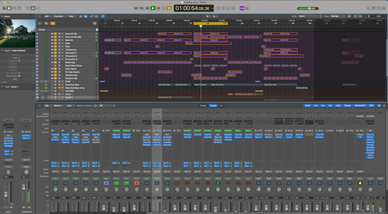This screenshot has width=388, height=214.
Task: Switch the Mixer to Tracks view
Action: pos(213,106)
